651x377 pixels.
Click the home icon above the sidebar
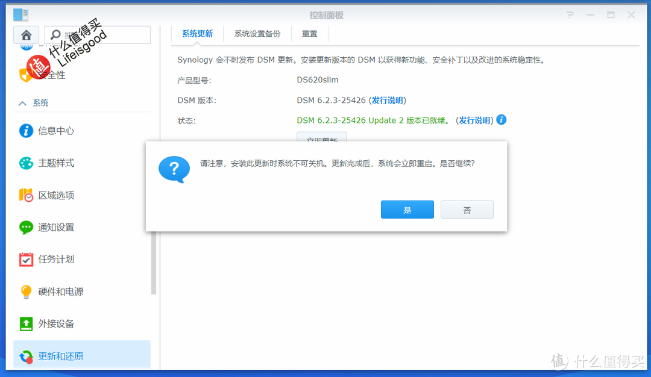point(26,35)
